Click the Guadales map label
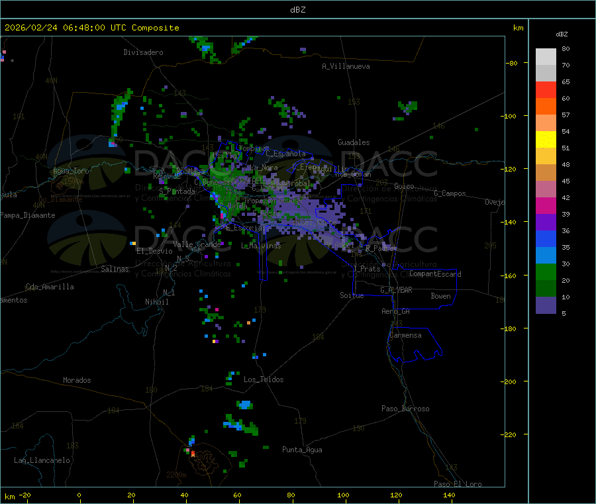The image size is (596, 504). point(354,142)
